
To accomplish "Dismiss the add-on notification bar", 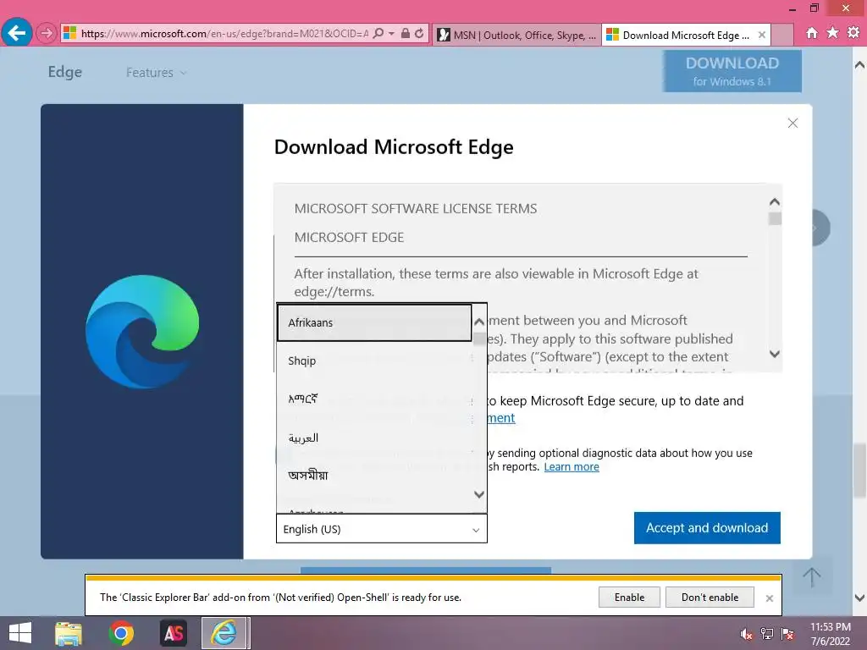I will 769,598.
